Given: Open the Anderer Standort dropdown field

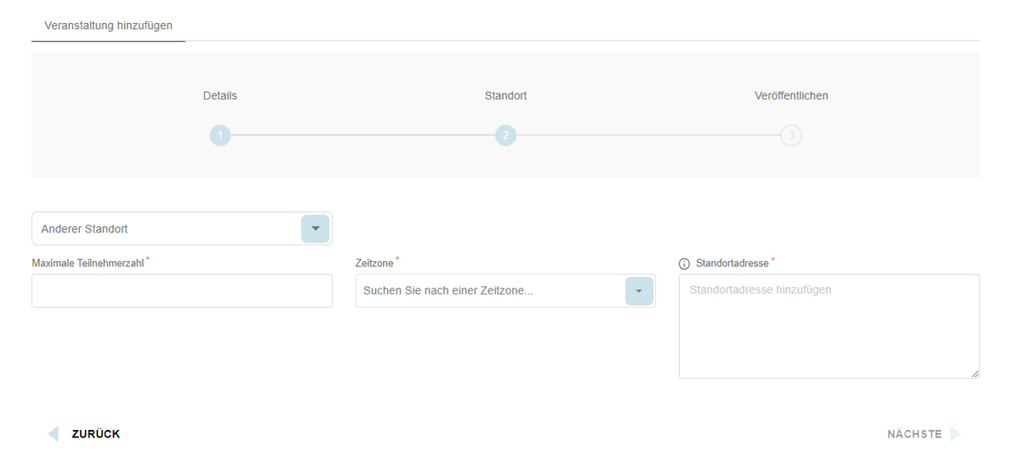Looking at the screenshot, I should click(166, 229).
